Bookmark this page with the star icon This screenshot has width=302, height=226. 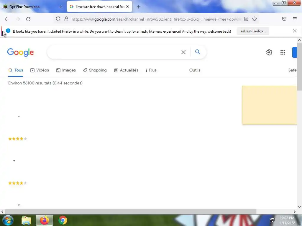255,19
